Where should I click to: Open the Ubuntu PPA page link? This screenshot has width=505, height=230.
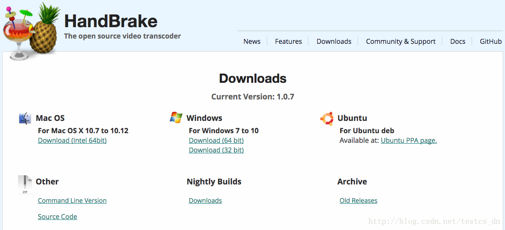[x=409, y=140]
